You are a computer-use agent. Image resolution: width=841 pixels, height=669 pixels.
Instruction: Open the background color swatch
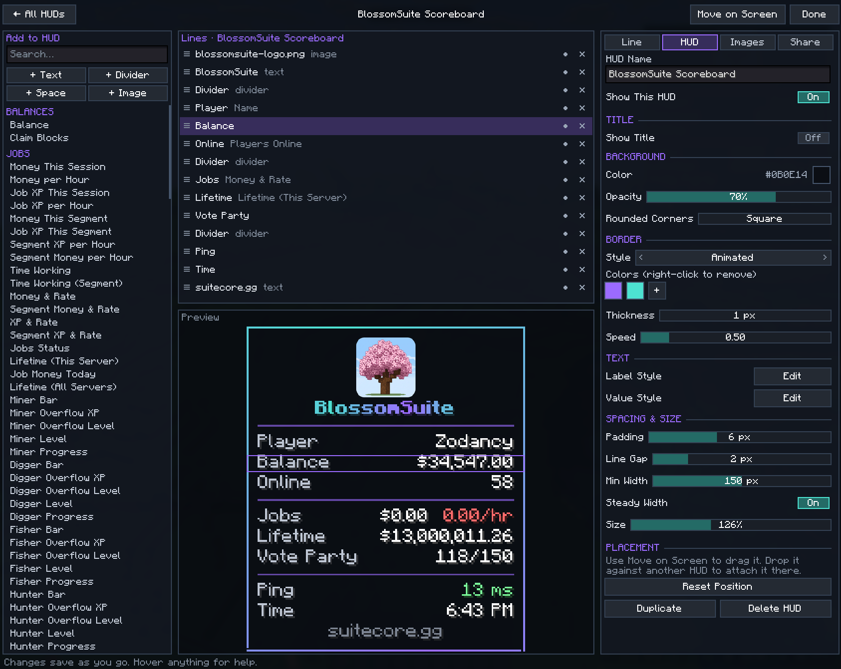point(822,175)
